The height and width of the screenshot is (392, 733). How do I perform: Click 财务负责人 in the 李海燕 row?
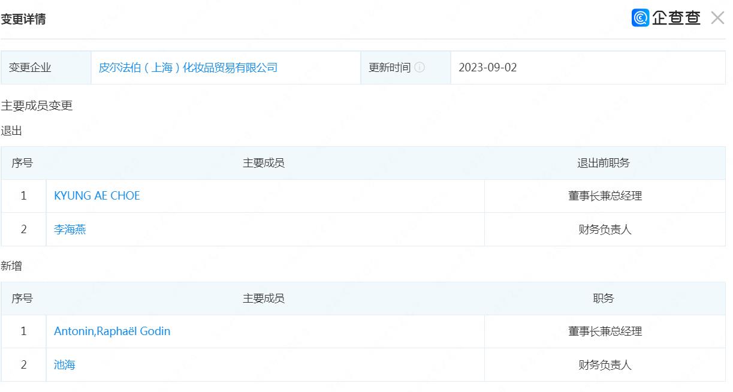(605, 230)
